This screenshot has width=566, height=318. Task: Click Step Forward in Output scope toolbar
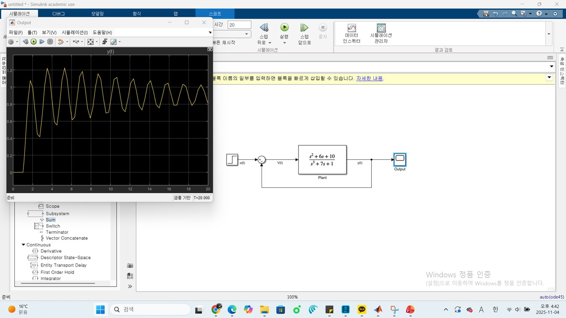click(42, 42)
